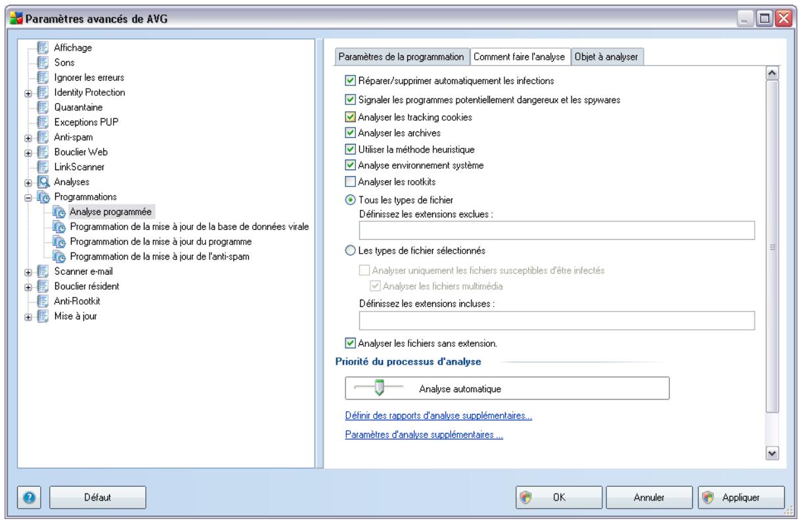Toggle Analyse environnement système checkbox

click(350, 166)
